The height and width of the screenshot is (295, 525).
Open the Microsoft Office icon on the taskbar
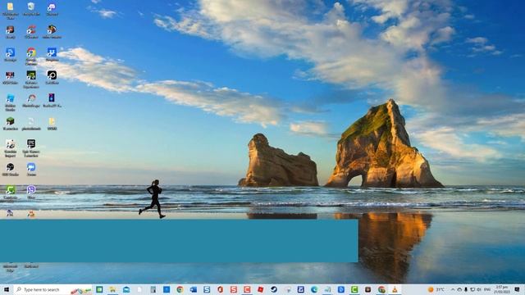pos(220,289)
